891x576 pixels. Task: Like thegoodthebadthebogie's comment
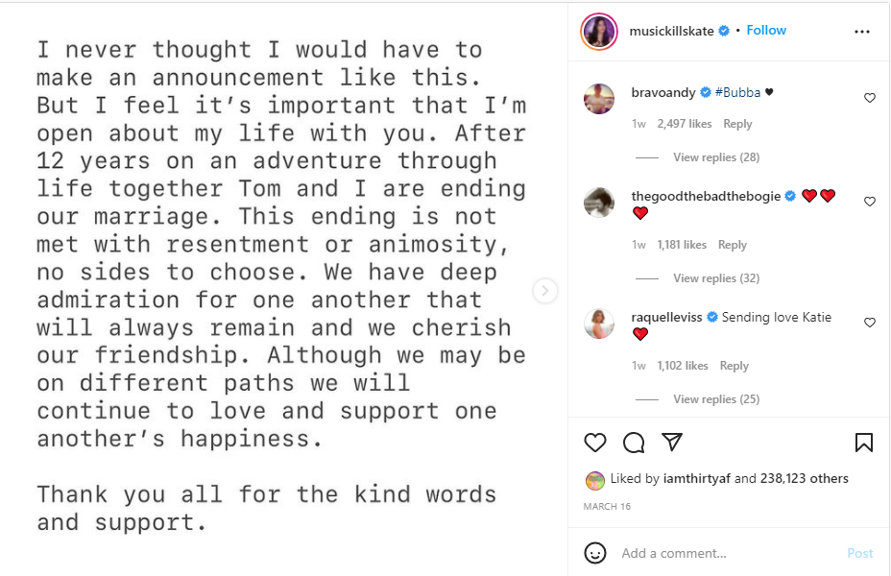click(x=870, y=202)
